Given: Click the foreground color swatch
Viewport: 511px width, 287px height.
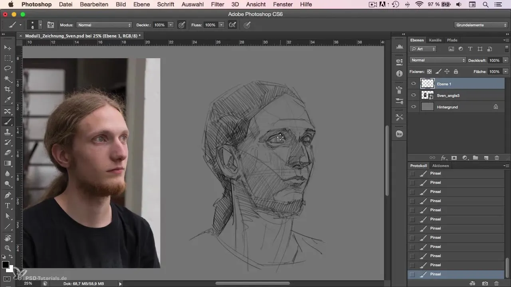Looking at the screenshot, I should pos(6,265).
